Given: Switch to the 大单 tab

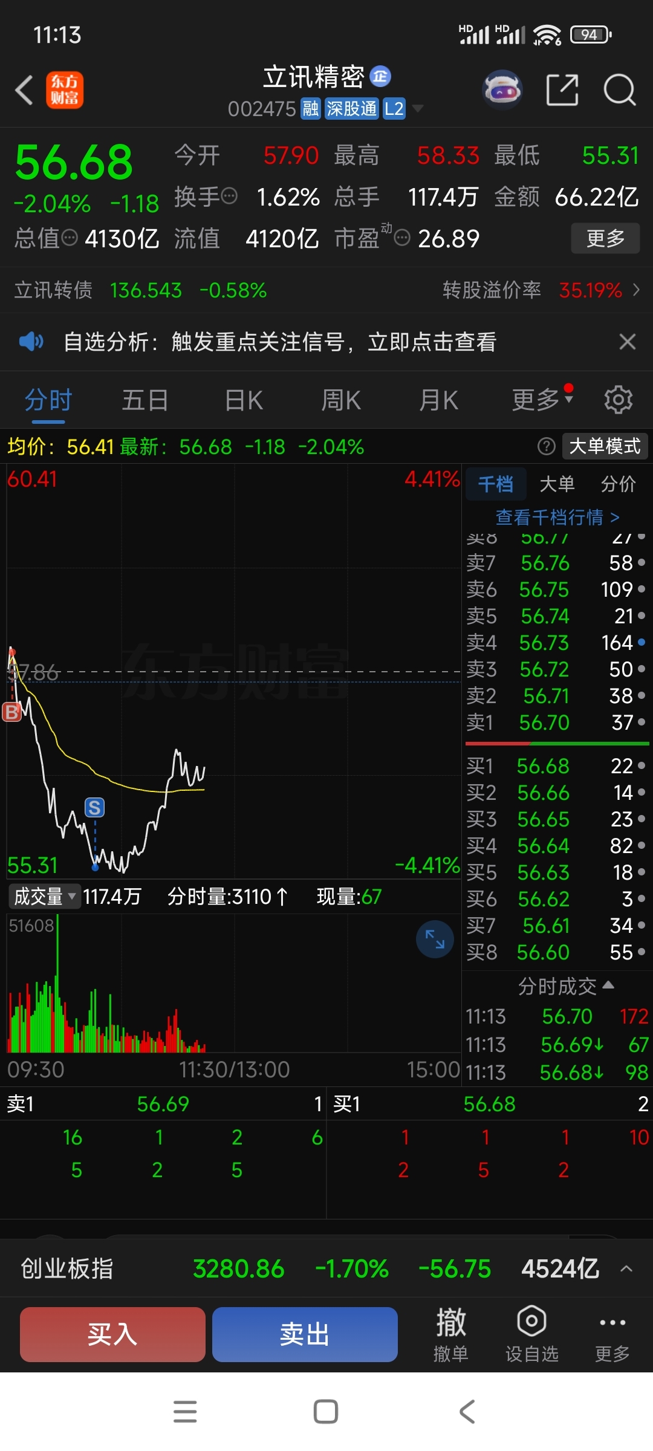Looking at the screenshot, I should 557,484.
